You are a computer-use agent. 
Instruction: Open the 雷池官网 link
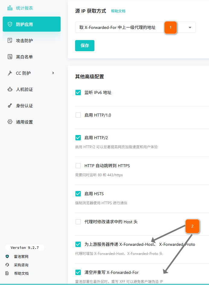point(21,256)
